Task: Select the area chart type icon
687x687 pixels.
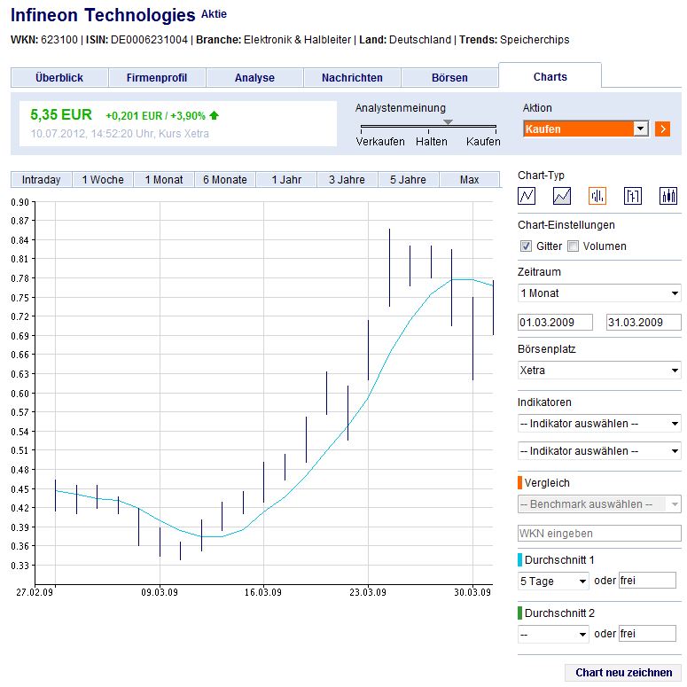Action: click(562, 196)
